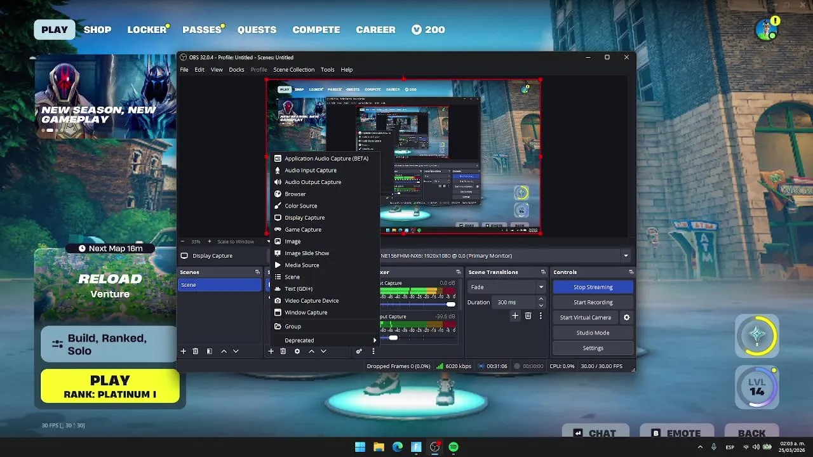Screen dimensions: 813x457
Task: Open the Build, Ranked, Solo mode selector
Action: click(109, 345)
